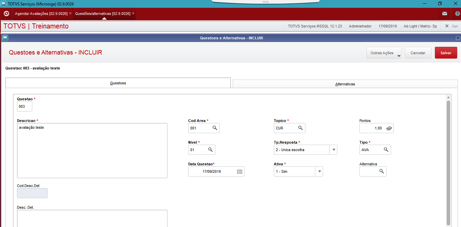Select the Questões/alternativas tab
The height and width of the screenshot is (227, 461).
(103, 14)
